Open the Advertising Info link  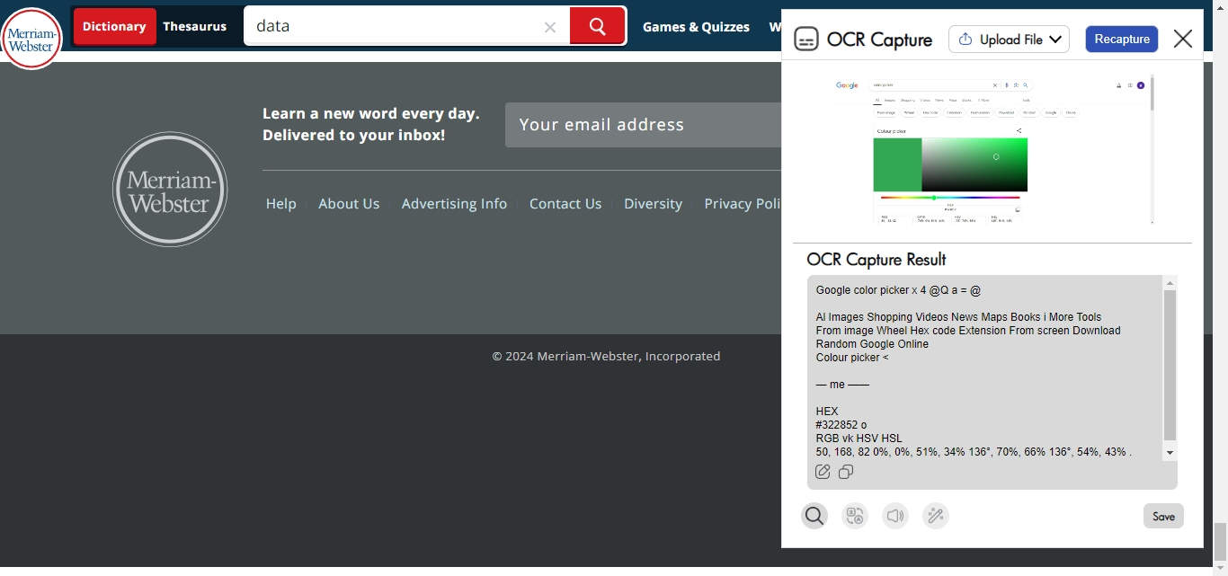[454, 204]
